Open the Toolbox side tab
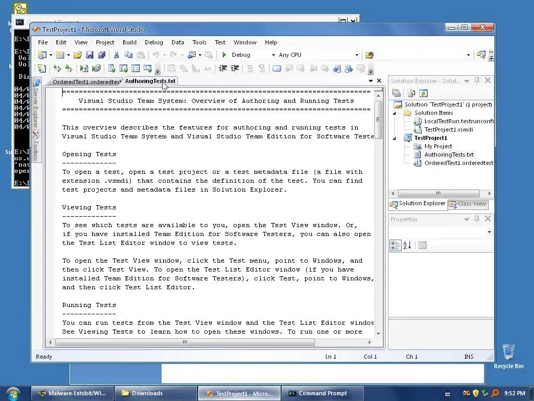The height and width of the screenshot is (401, 534). point(36,146)
